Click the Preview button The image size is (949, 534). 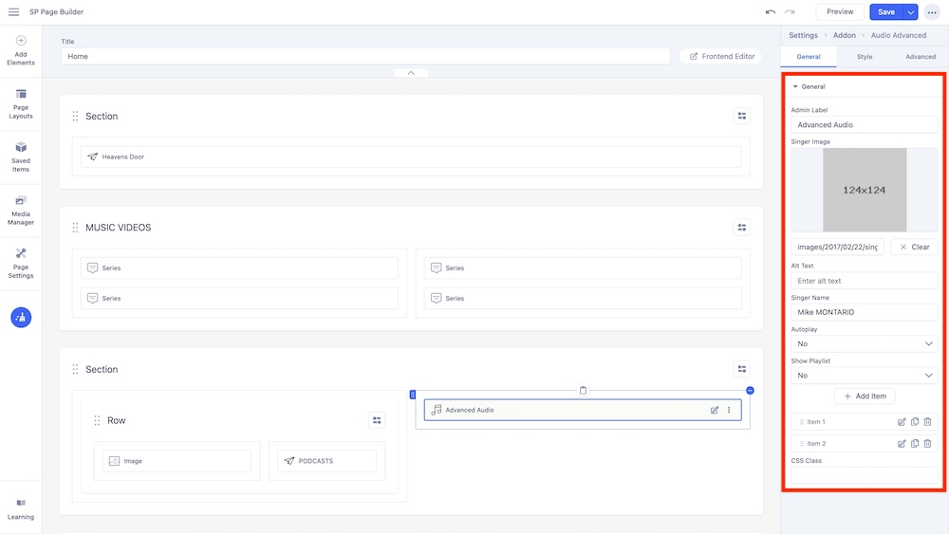click(840, 12)
